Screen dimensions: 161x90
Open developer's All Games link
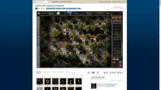click(120, 80)
